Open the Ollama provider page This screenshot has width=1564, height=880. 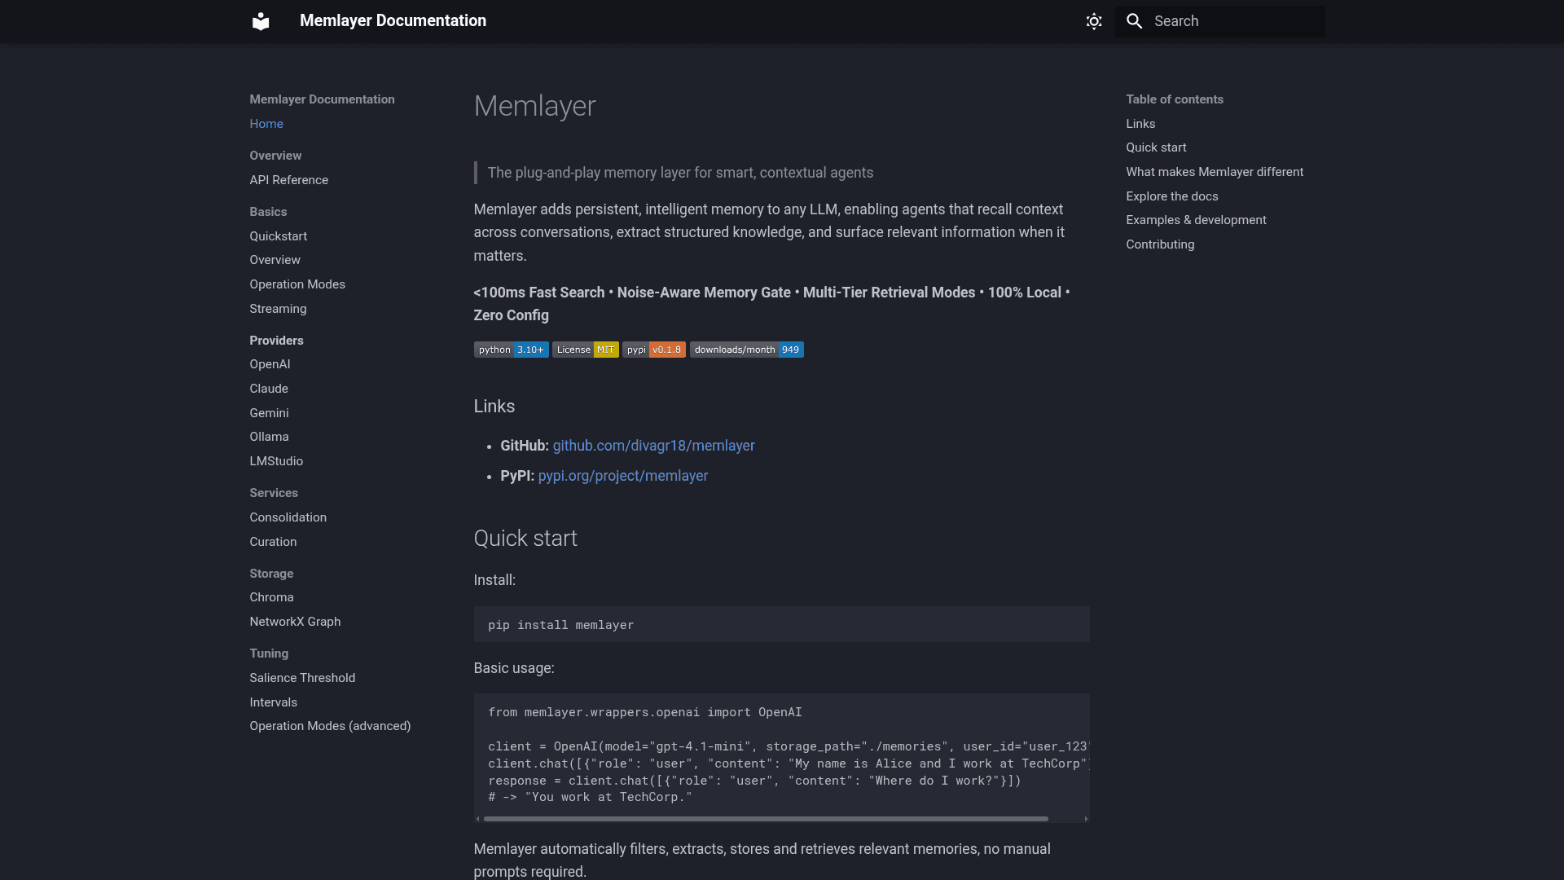[x=269, y=437]
